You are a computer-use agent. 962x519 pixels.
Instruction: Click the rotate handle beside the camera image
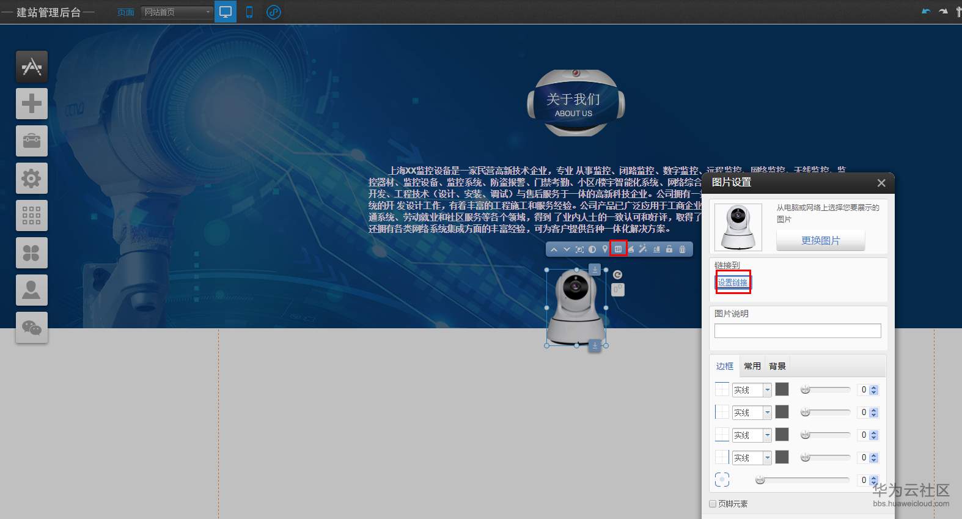618,275
